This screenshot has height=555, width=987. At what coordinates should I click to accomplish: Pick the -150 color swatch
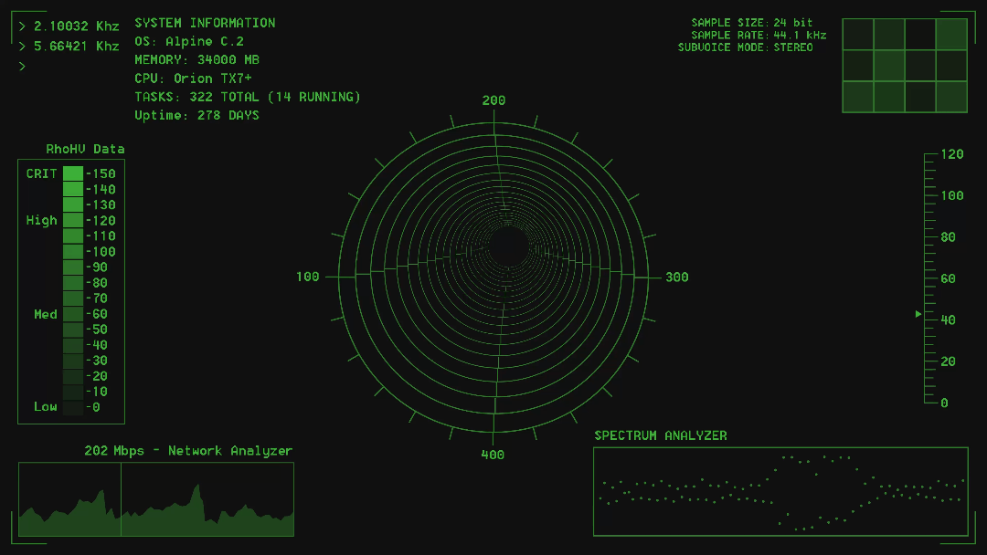click(x=73, y=173)
